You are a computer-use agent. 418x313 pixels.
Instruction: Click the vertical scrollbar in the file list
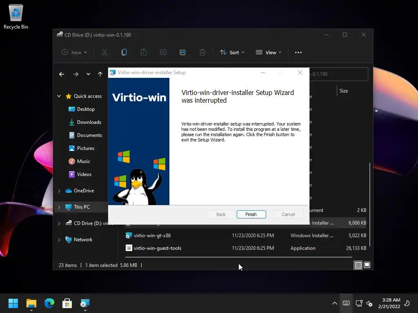coord(369,205)
